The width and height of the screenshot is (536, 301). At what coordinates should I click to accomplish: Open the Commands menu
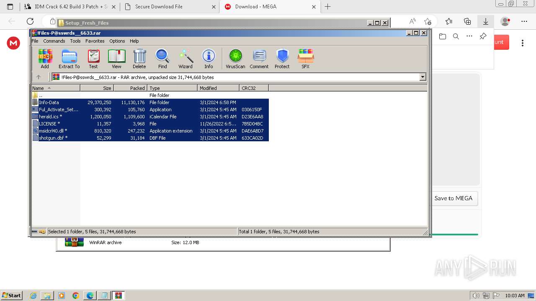click(x=54, y=41)
